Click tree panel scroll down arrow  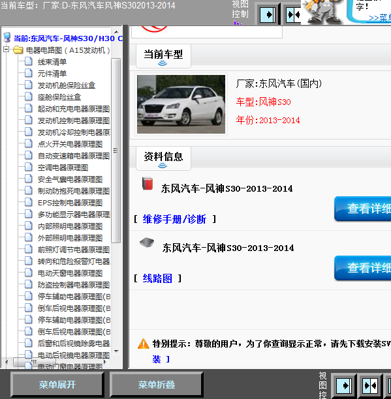[x=116, y=351]
